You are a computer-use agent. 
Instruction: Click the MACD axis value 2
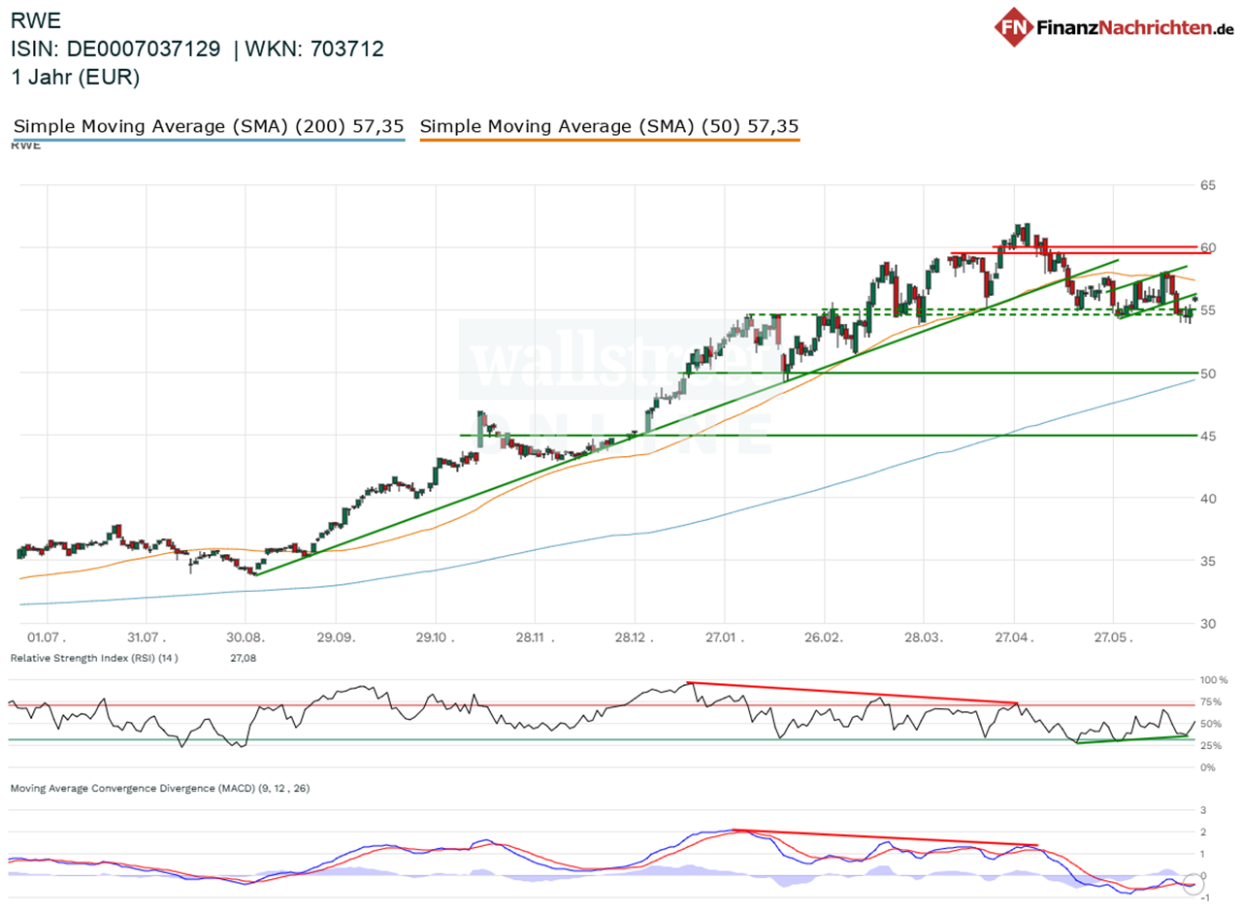(1204, 832)
